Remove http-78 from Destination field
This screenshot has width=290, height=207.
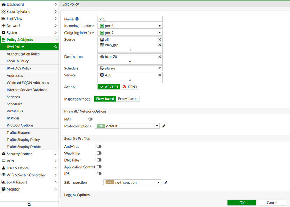[160, 57]
